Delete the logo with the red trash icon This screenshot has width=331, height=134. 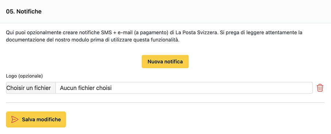(x=320, y=88)
